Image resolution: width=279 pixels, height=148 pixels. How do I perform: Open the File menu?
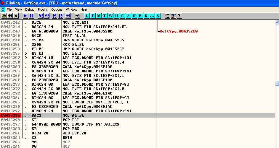point(9,9)
